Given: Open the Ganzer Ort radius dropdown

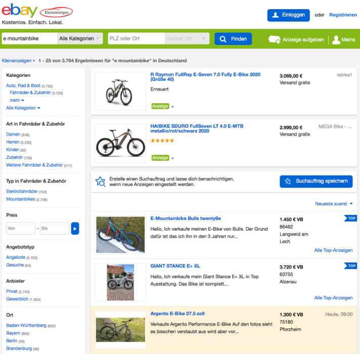Looking at the screenshot, I should pyautogui.click(x=186, y=38).
